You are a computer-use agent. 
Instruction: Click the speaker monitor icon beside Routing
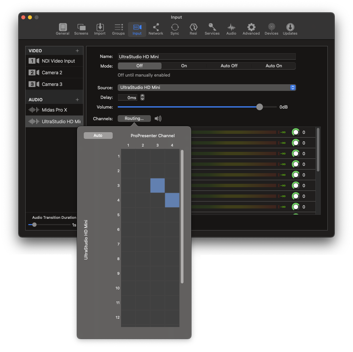158,119
